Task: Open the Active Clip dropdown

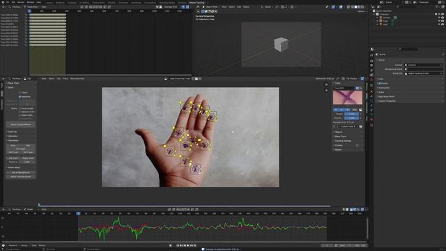Action: click(x=424, y=73)
